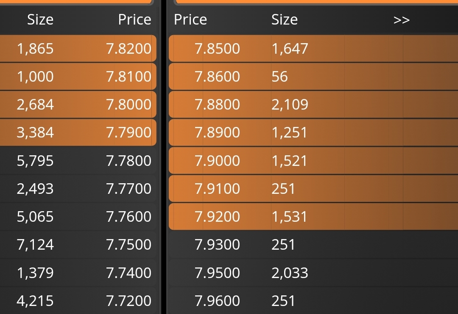Choose the 7.8800 ask row
Viewport: 458px width, 314px height.
pos(313,105)
